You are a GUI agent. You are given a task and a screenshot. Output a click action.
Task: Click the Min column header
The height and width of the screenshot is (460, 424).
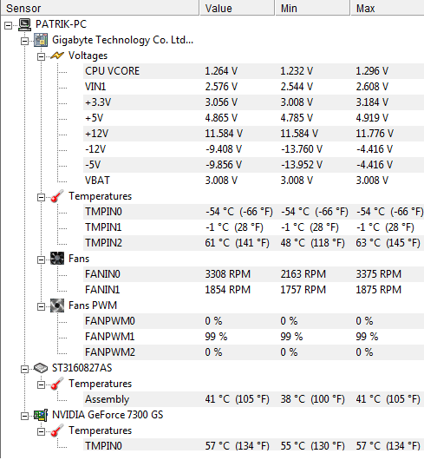pyautogui.click(x=313, y=8)
